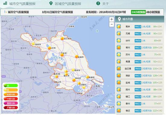Click the air quality icon in the 南通 list row
The width and height of the screenshot is (166, 115).
[x=119, y=62]
